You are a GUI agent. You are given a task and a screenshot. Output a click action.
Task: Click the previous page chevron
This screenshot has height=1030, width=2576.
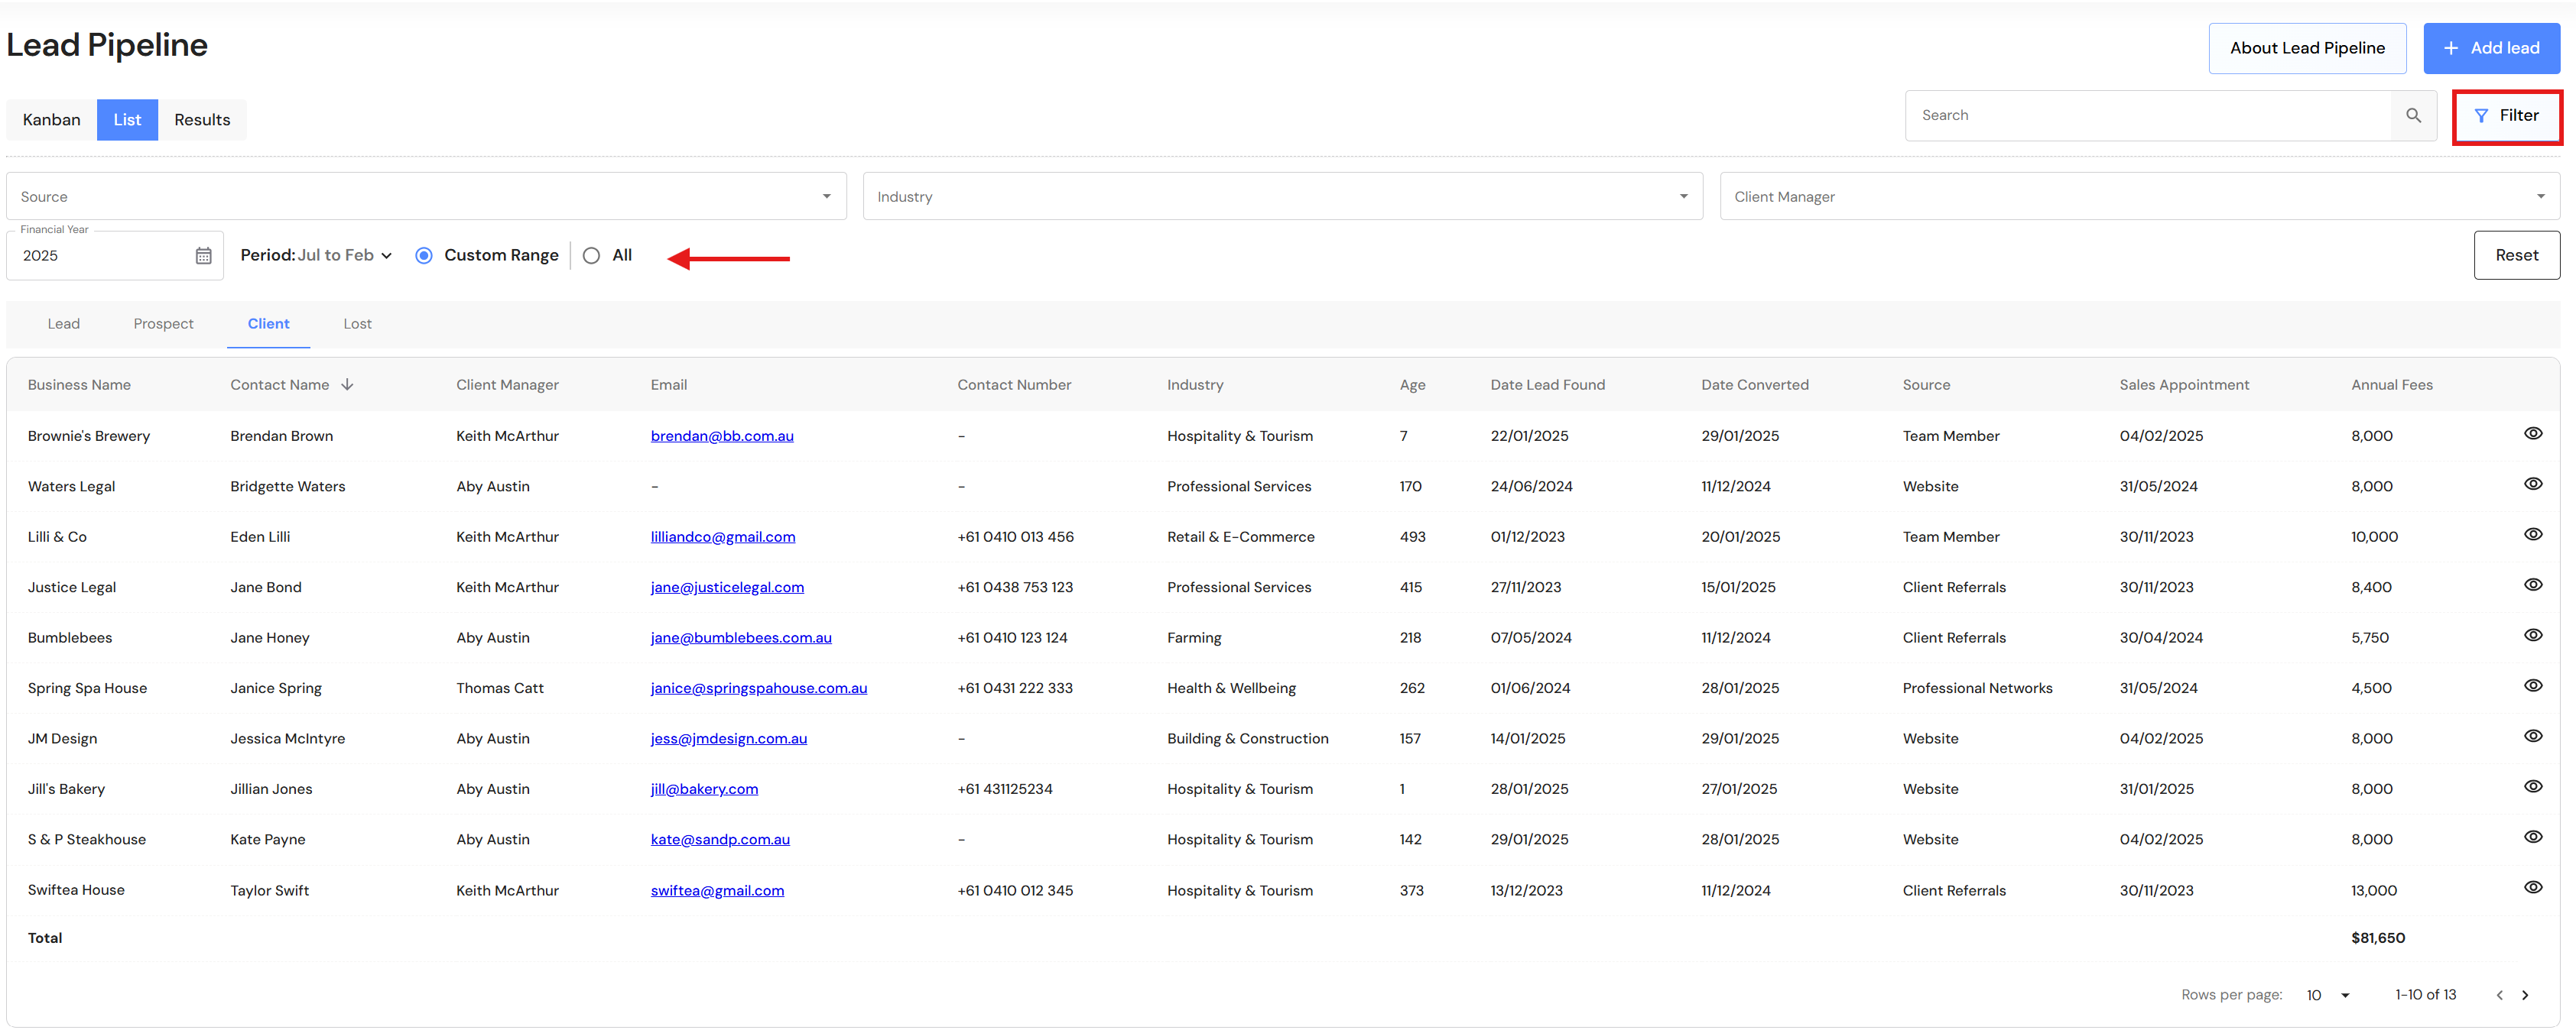[2499, 995]
